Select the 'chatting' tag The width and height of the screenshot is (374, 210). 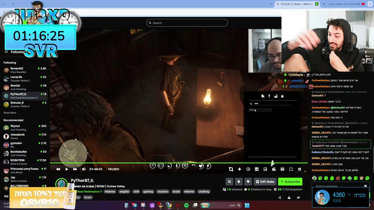pos(204,192)
